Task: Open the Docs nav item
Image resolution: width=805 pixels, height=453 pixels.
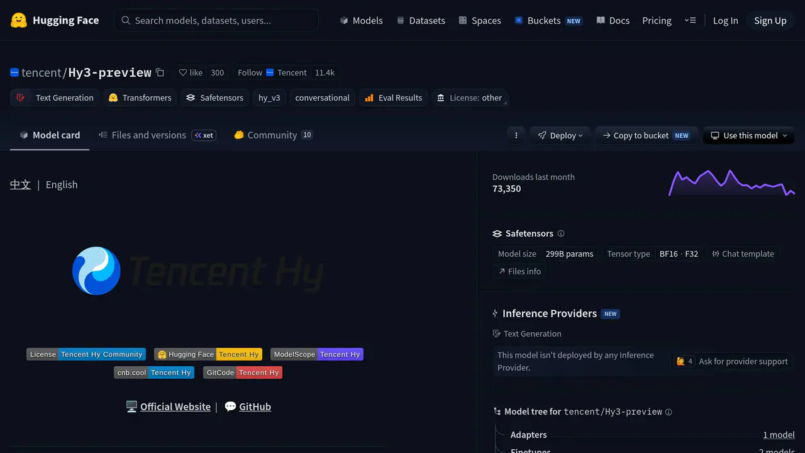Action: click(x=613, y=20)
